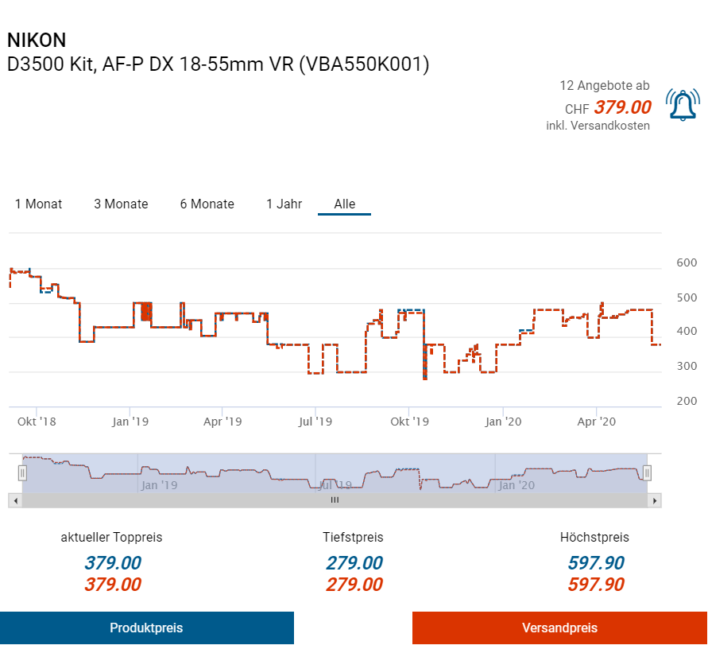The image size is (708, 653).
Task: Click the blue aktueller Toppreis value 379.00
Action: click(112, 563)
